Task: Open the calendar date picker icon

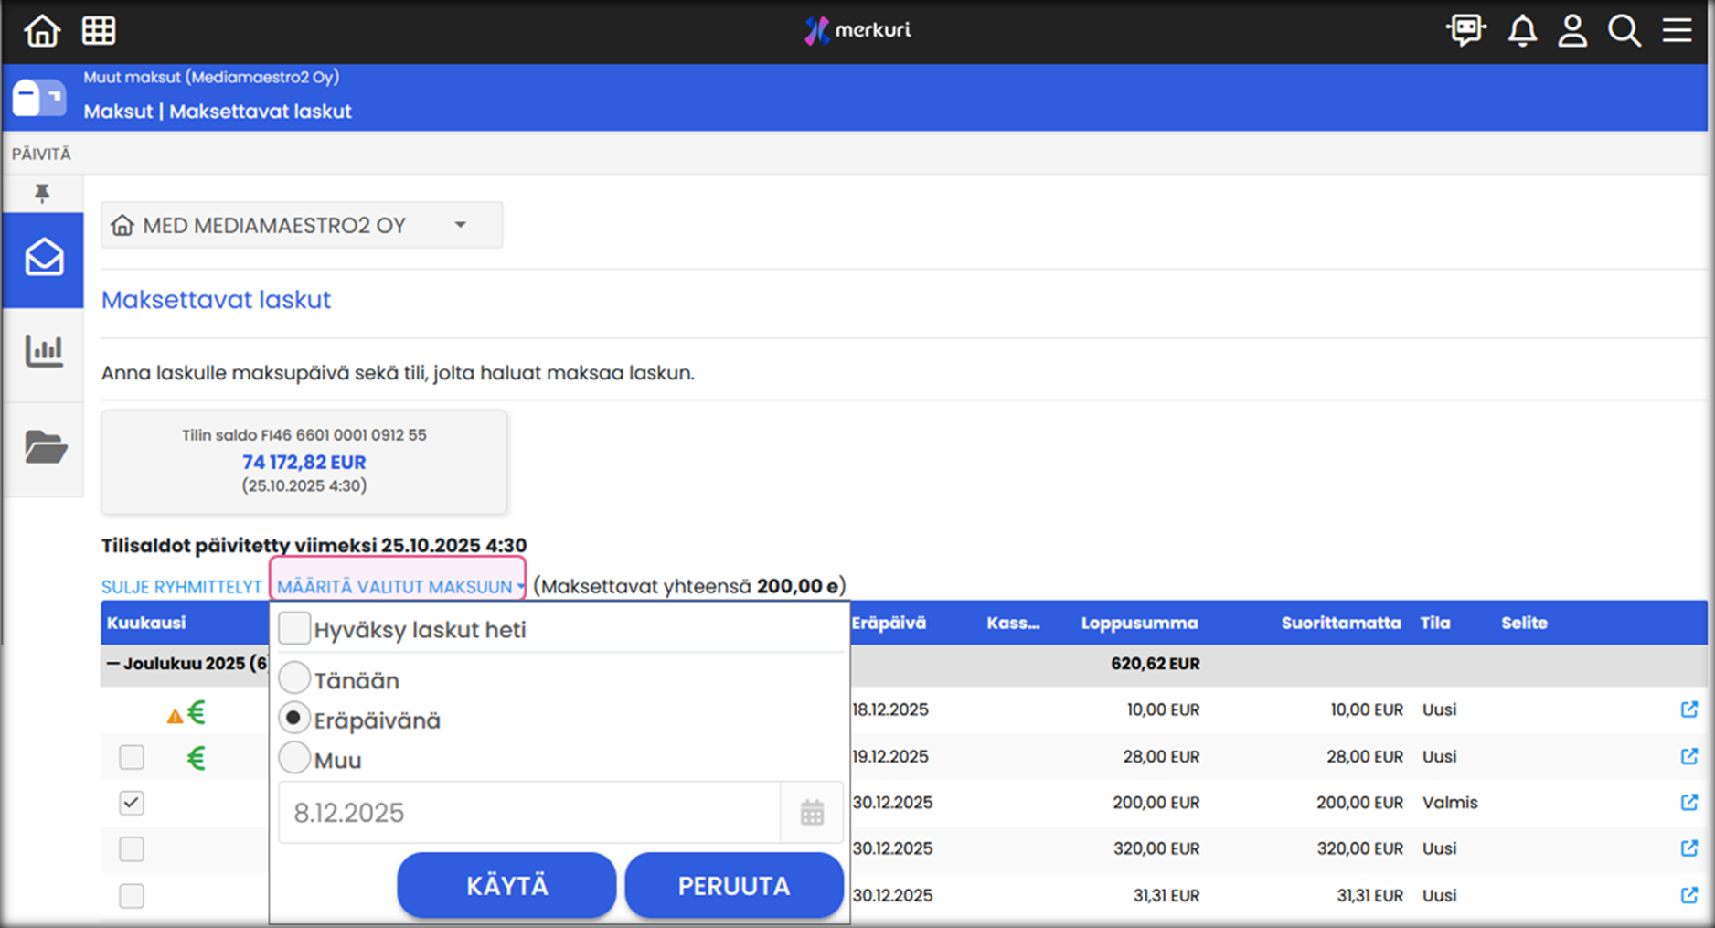Action: click(x=812, y=812)
